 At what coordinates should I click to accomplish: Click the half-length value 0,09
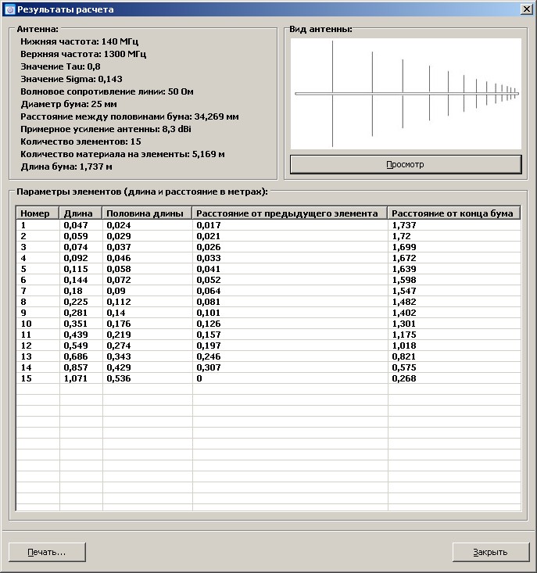(116, 291)
